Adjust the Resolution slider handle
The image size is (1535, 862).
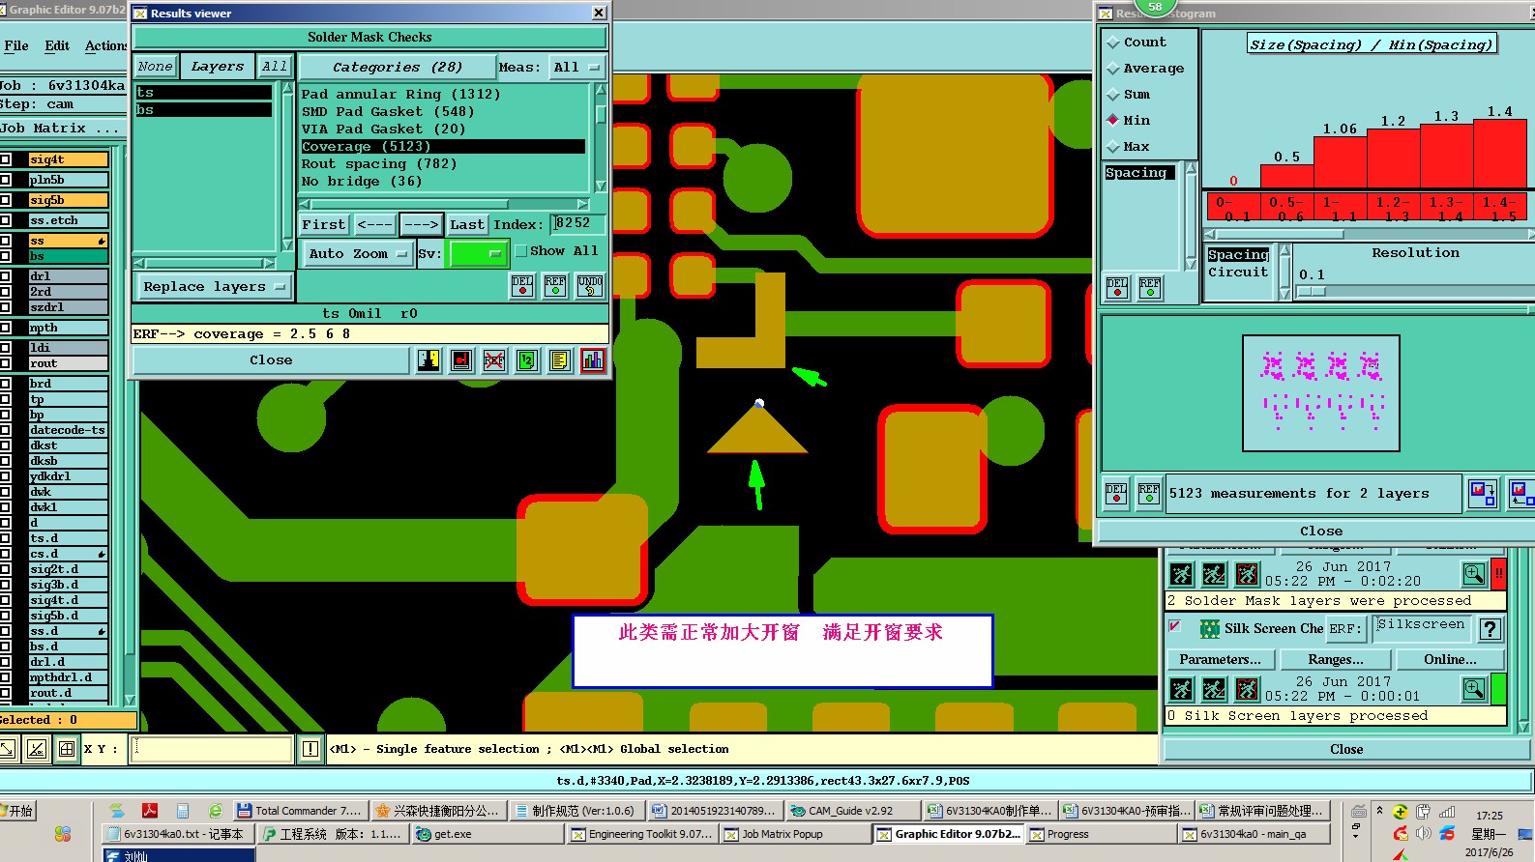click(x=1312, y=291)
